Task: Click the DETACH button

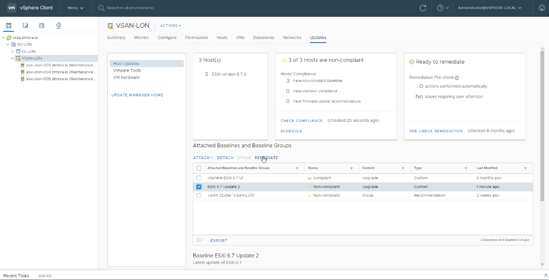Action: pos(226,158)
